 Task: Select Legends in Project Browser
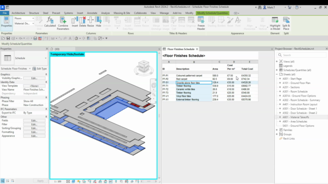pyautogui.click(x=288, y=66)
